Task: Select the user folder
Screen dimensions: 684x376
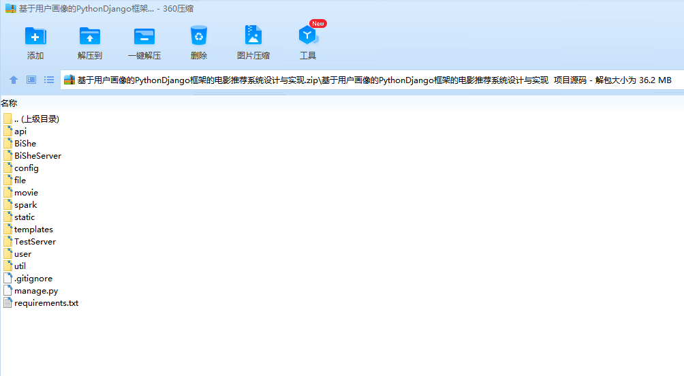Action: [x=18, y=253]
